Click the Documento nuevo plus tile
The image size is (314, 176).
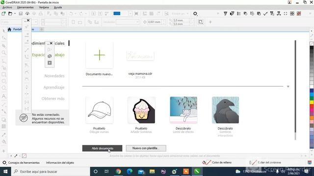pyautogui.click(x=99, y=55)
